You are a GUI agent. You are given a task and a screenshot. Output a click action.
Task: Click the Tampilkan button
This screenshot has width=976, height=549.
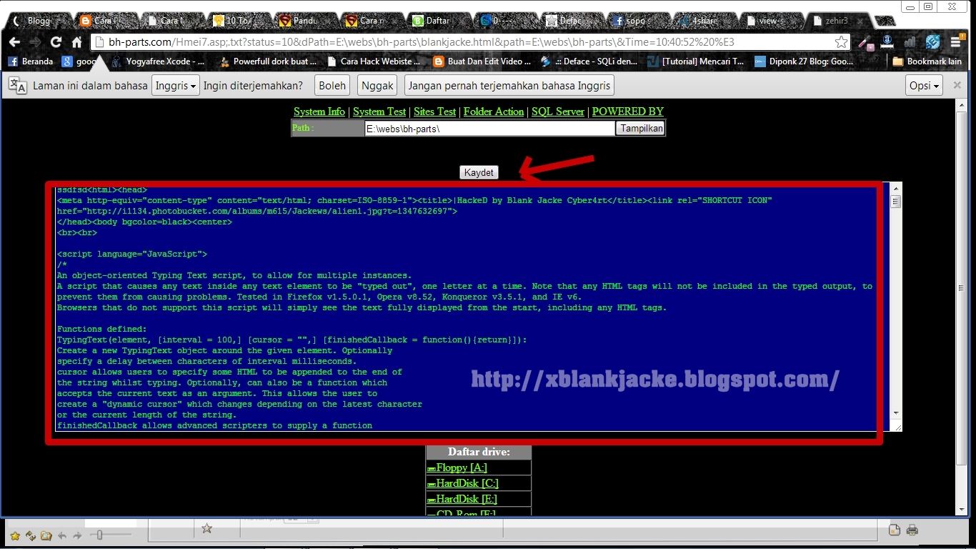639,128
